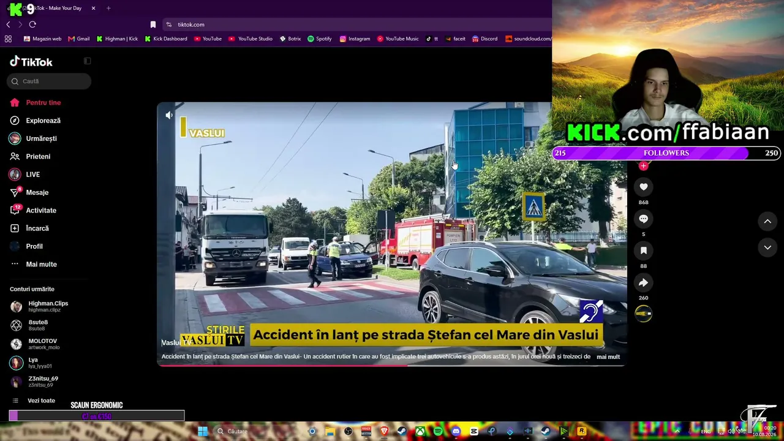The width and height of the screenshot is (784, 441).
Task: Open the Kick Dashboard bookmark
Action: [x=166, y=39]
